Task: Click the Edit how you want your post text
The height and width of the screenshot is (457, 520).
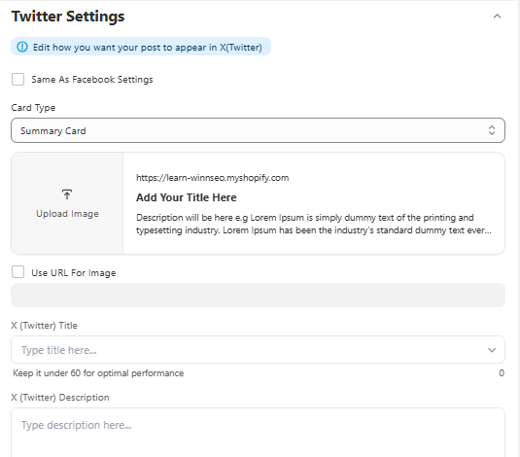Action: [x=147, y=47]
